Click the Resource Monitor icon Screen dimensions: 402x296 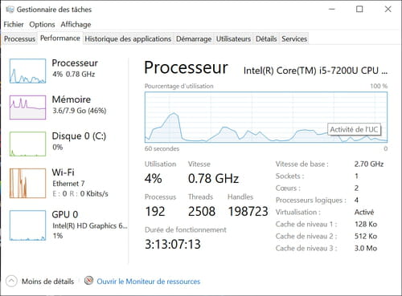[88, 281]
